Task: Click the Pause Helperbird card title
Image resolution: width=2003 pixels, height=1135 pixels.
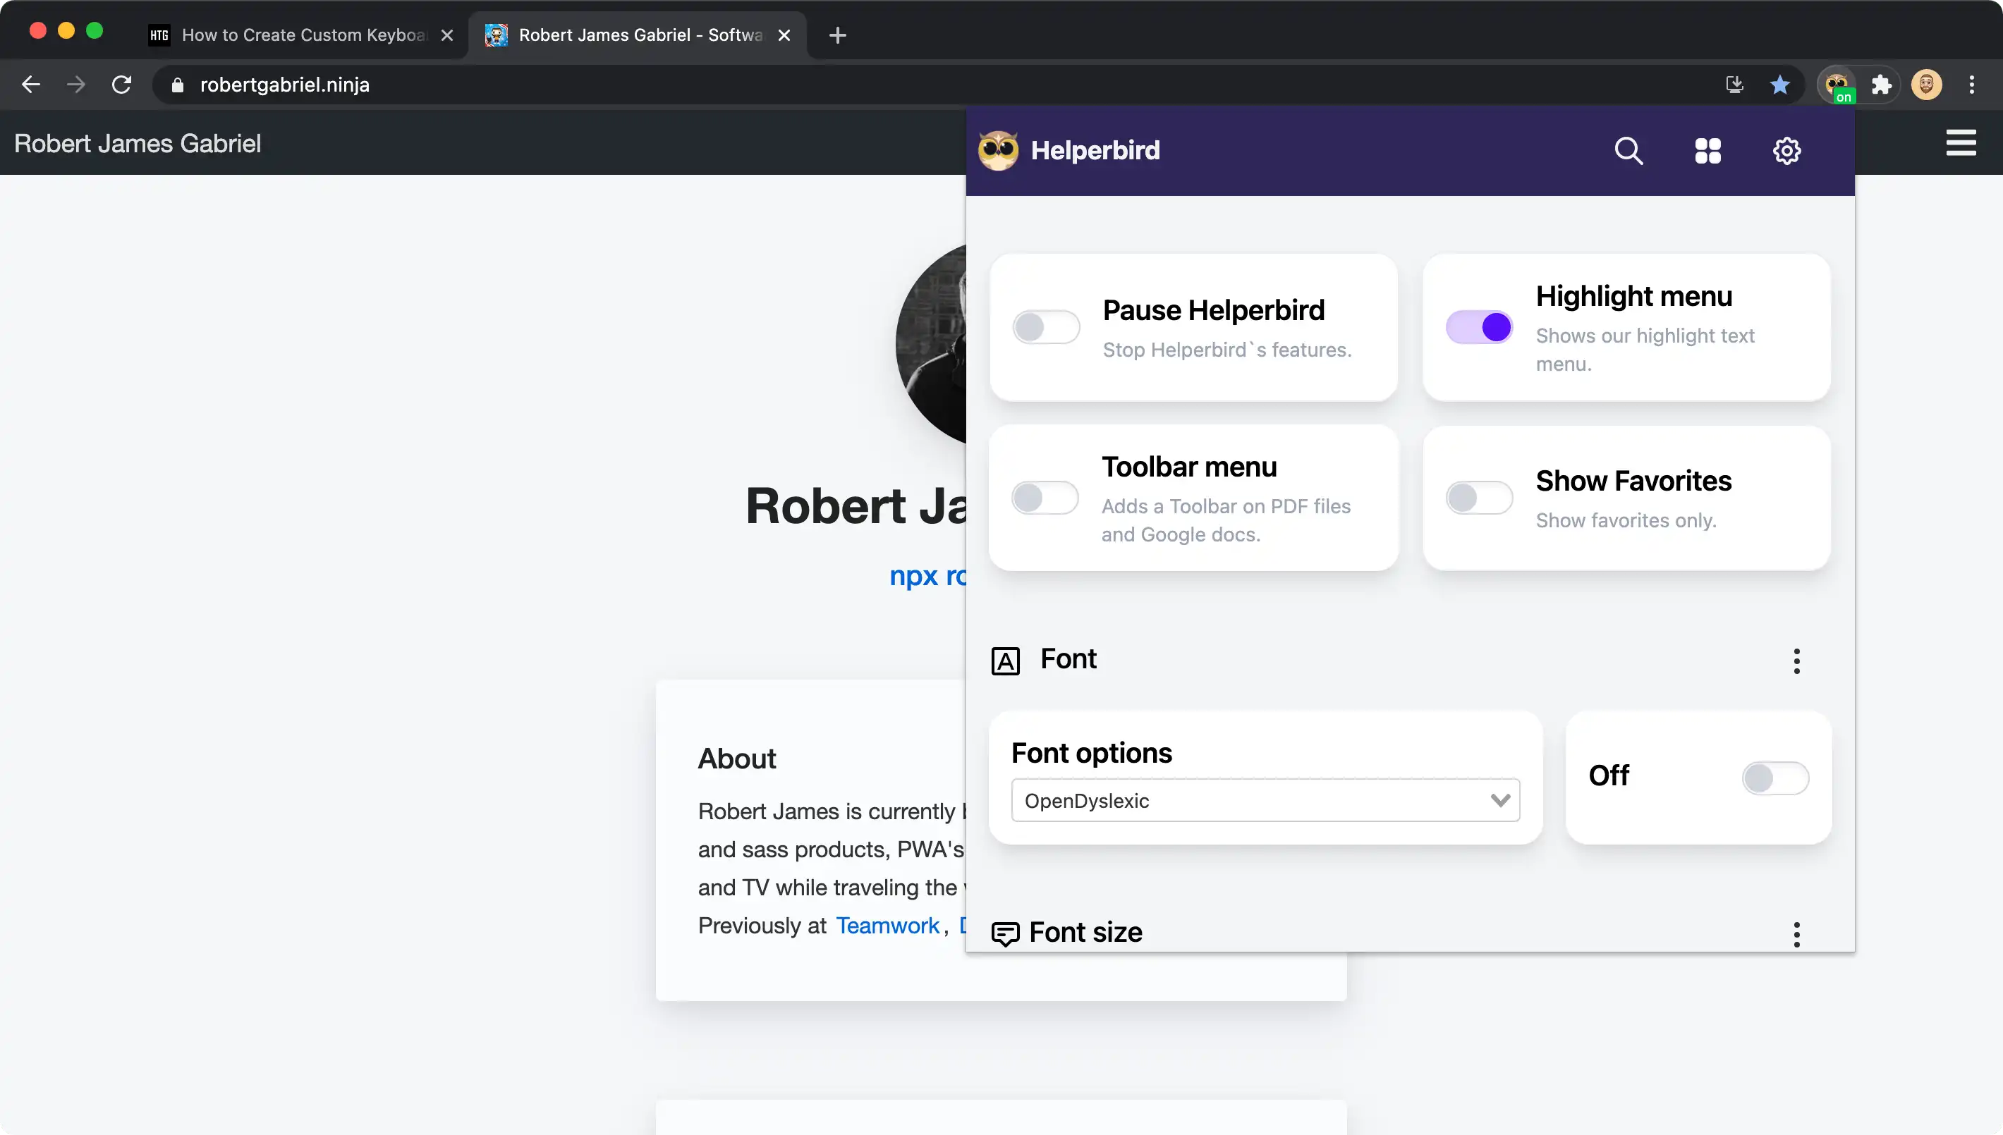Action: coord(1213,309)
